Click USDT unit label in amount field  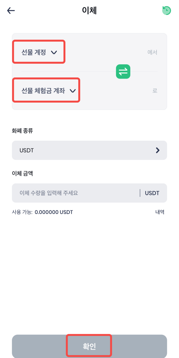tap(152, 193)
